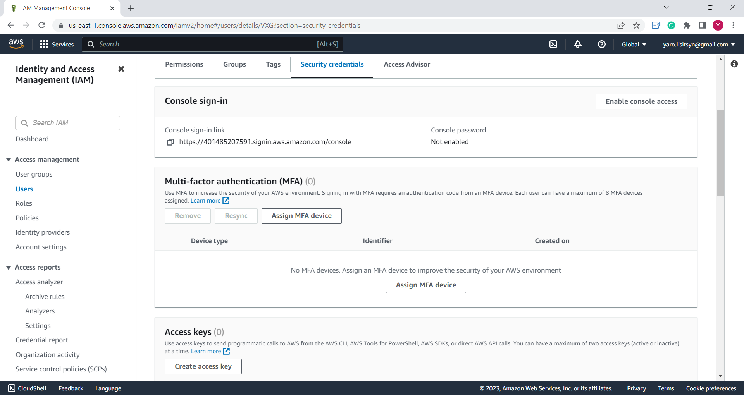Click Create access key button

tap(203, 366)
